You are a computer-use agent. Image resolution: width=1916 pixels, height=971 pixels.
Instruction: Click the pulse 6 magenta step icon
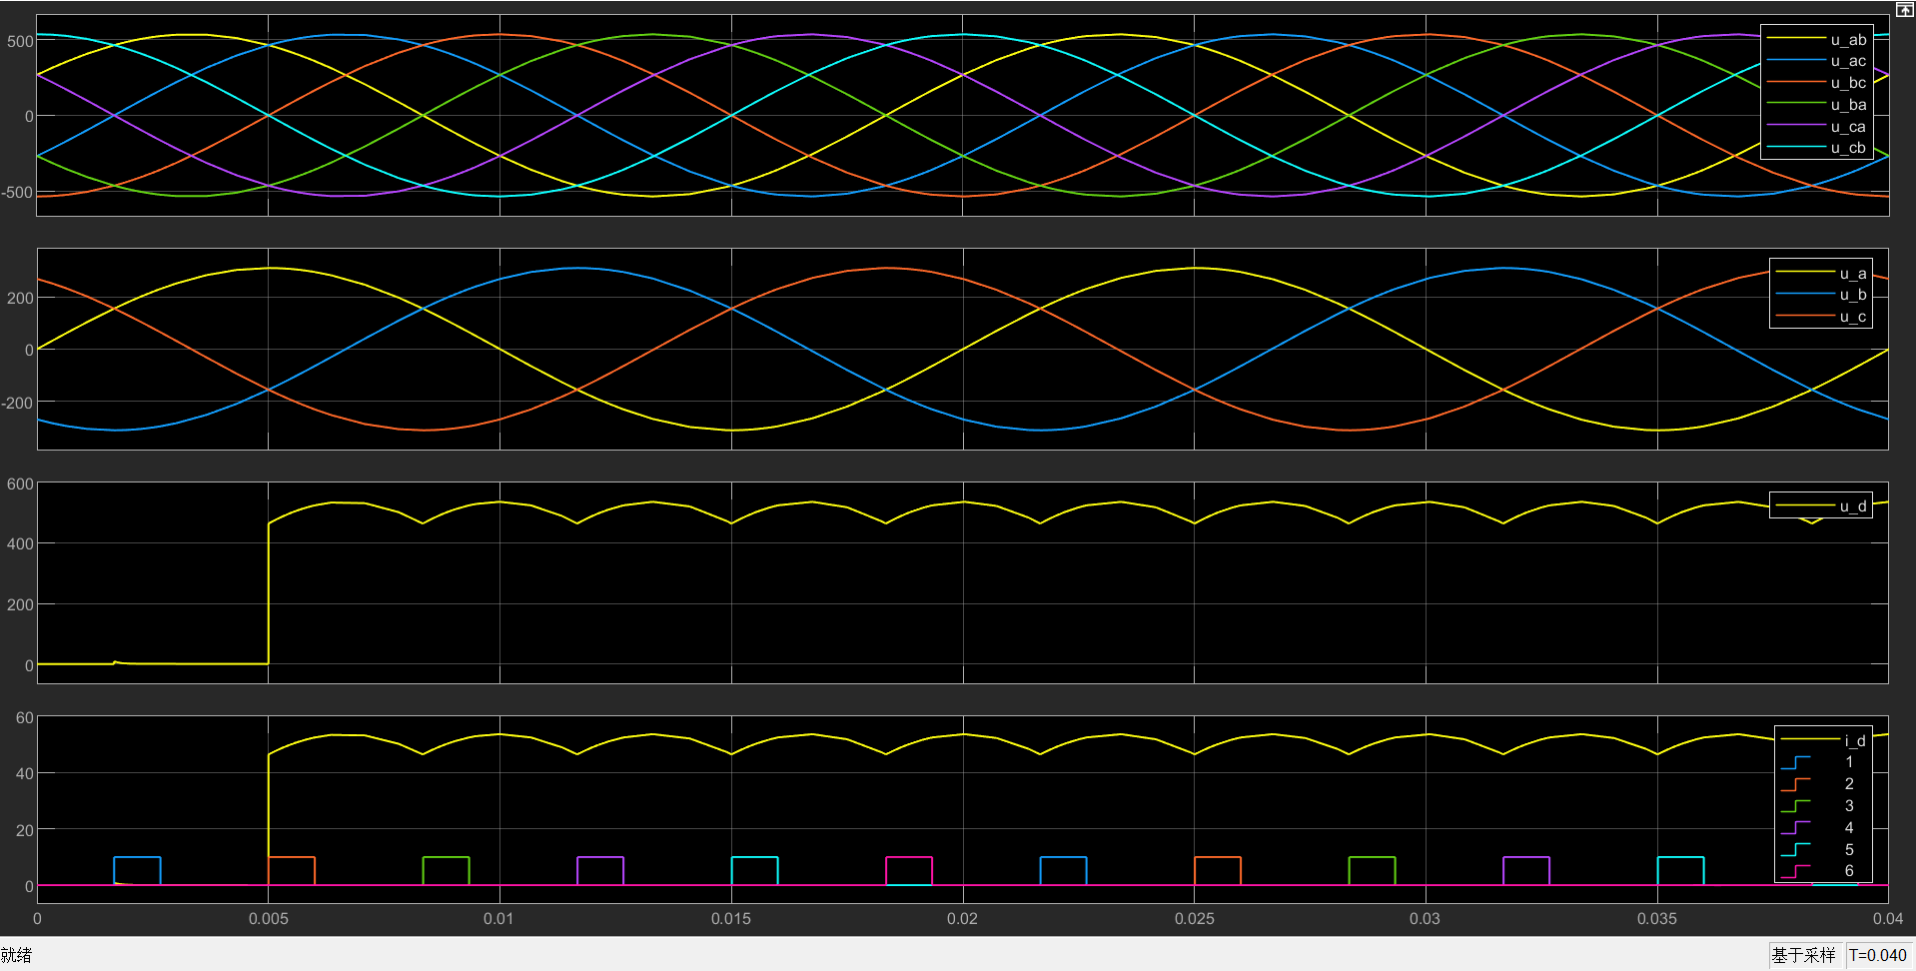click(x=1795, y=871)
